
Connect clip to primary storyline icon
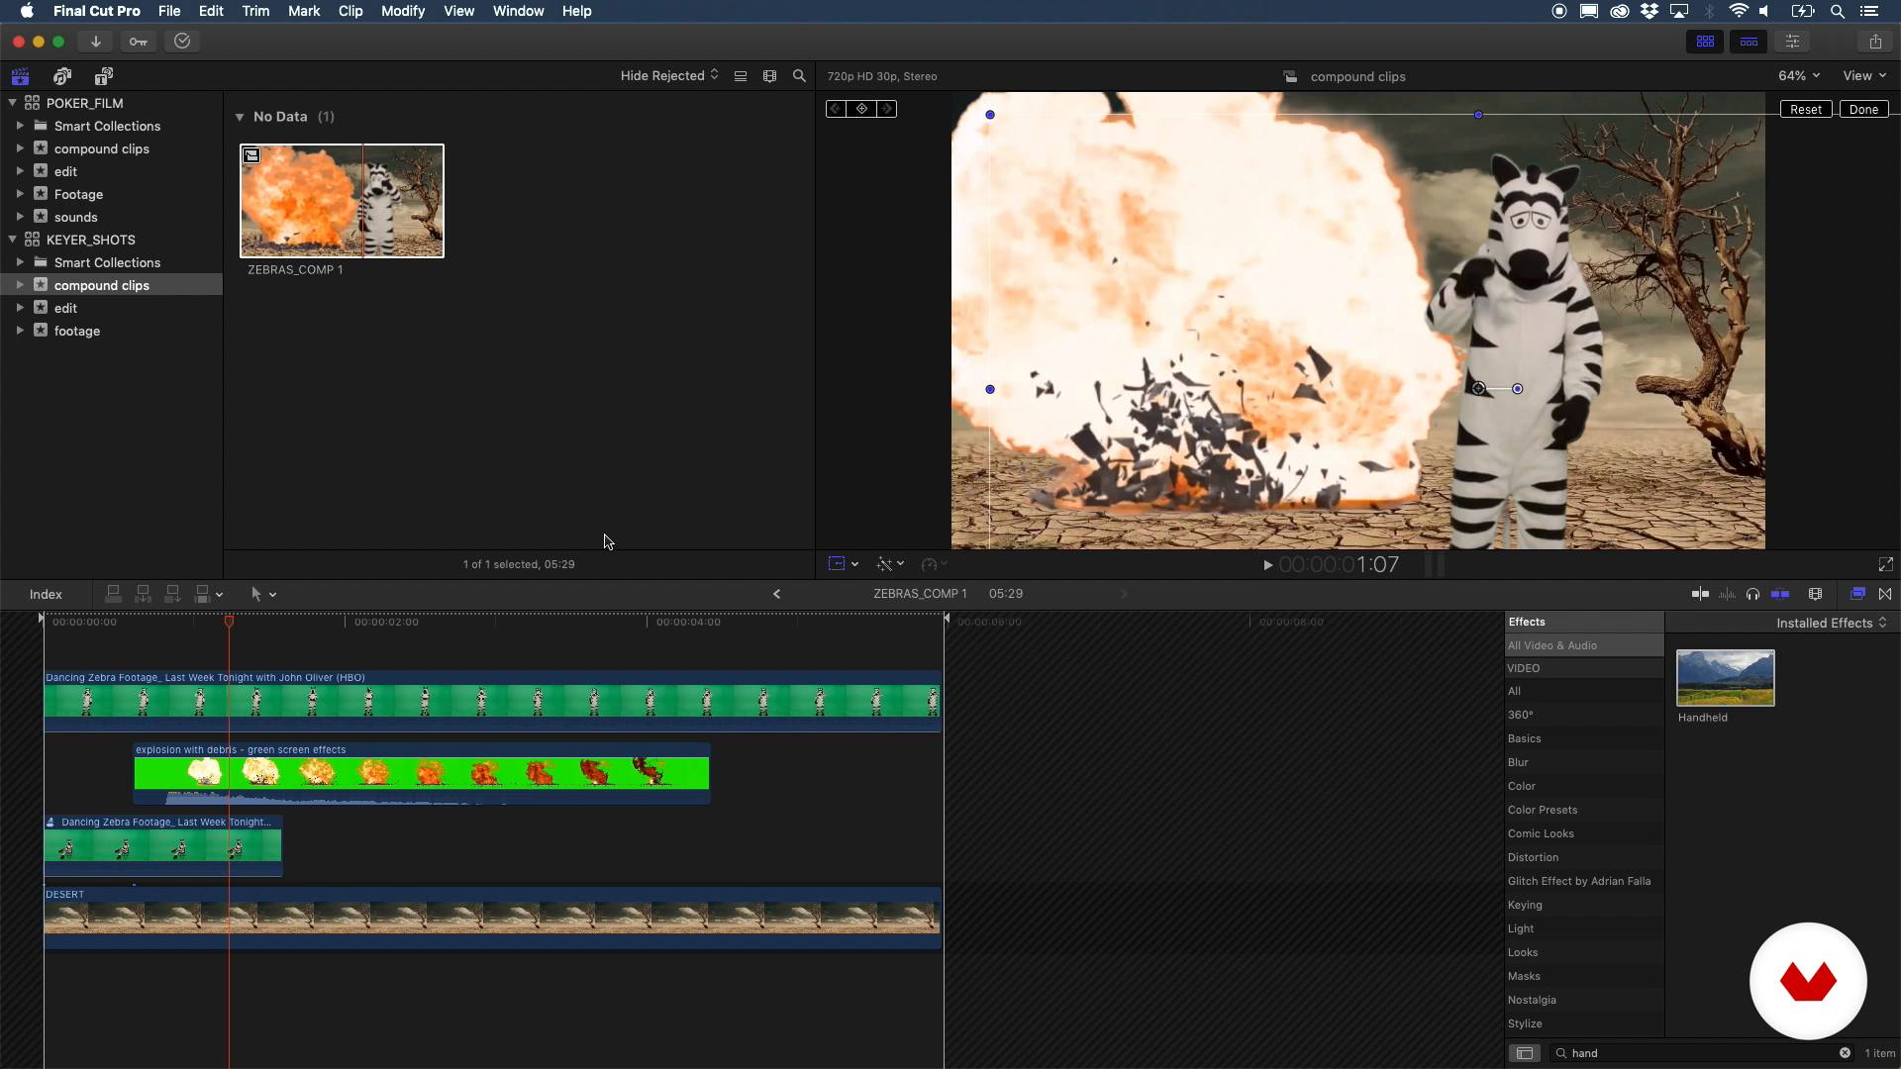pos(113,594)
